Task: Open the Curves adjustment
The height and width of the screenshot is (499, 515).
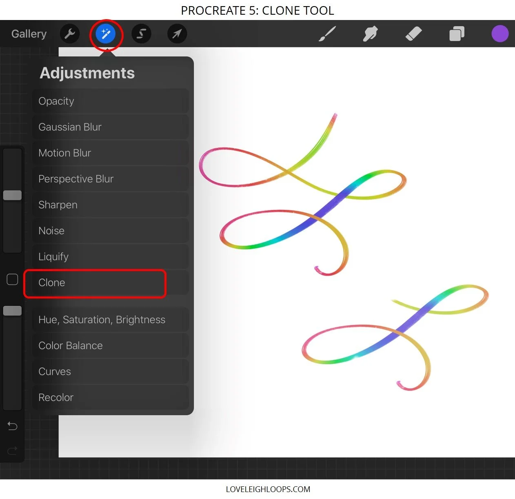Action: [x=111, y=371]
